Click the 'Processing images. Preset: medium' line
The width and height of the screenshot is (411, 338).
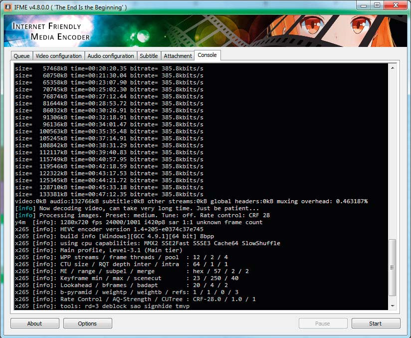(x=142, y=216)
